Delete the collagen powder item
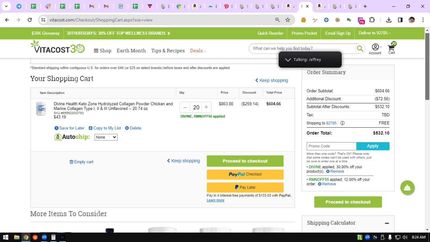The width and height of the screenshot is (430, 242). pos(133,128)
